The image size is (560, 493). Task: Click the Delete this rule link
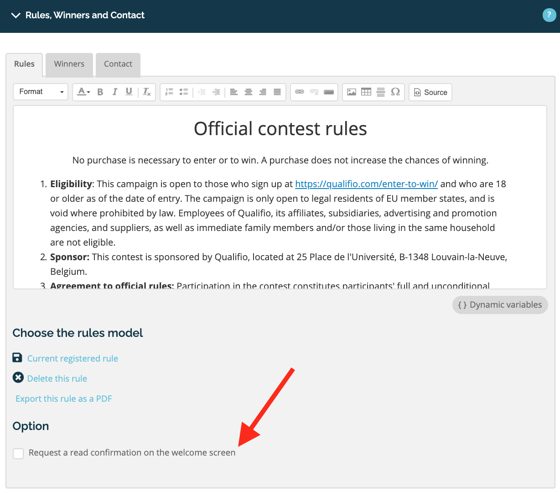click(x=57, y=378)
